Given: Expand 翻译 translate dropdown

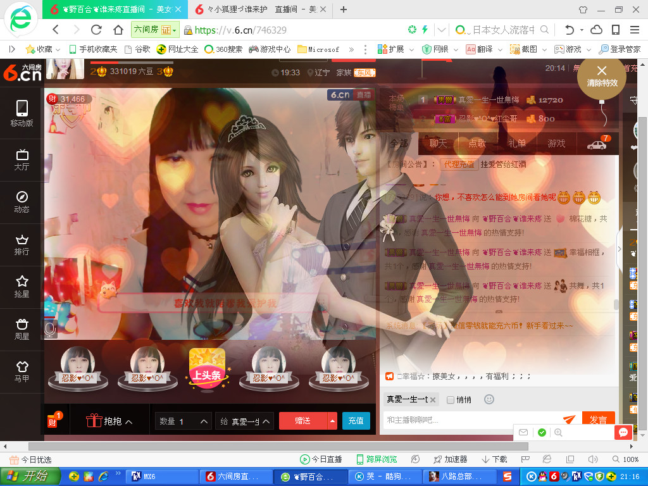Looking at the screenshot, I should click(x=500, y=49).
